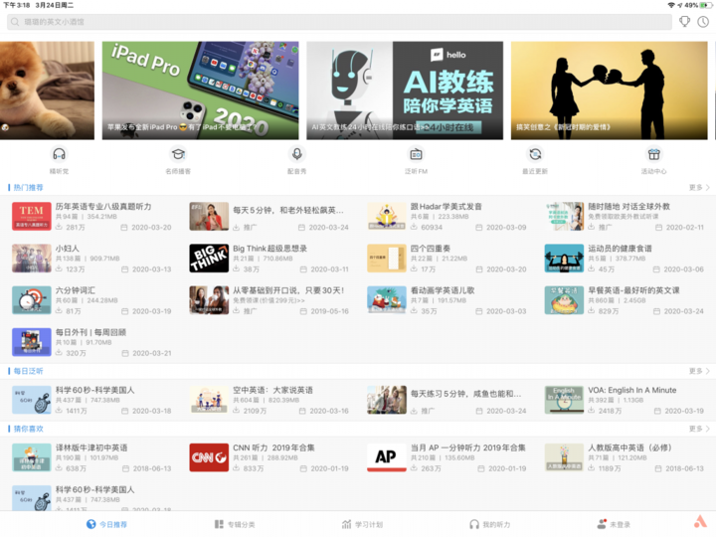
Task: Switch to 今日推荐 tab
Action: pyautogui.click(x=106, y=524)
